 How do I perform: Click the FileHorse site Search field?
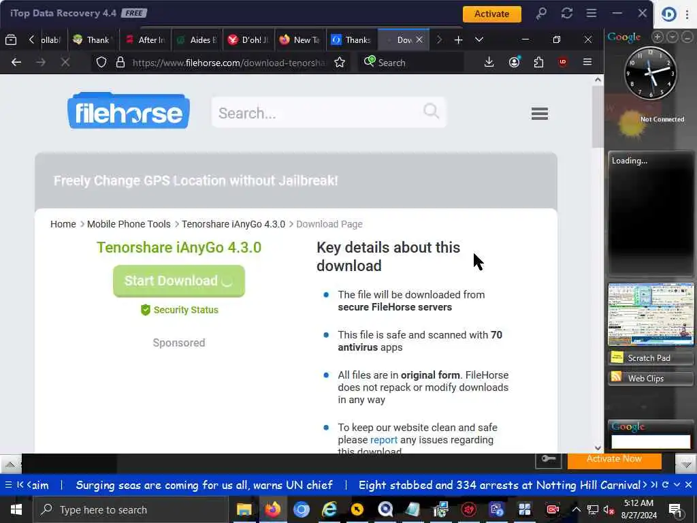click(x=329, y=112)
